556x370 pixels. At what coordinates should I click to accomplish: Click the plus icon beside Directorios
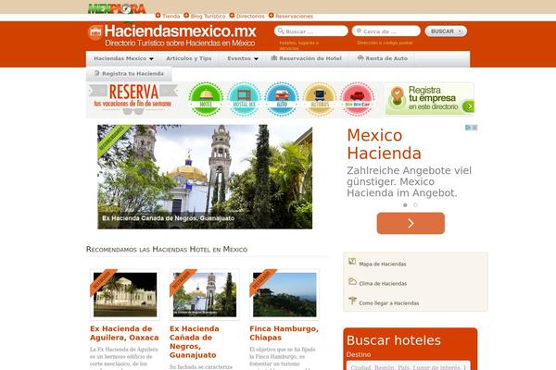pyautogui.click(x=232, y=15)
